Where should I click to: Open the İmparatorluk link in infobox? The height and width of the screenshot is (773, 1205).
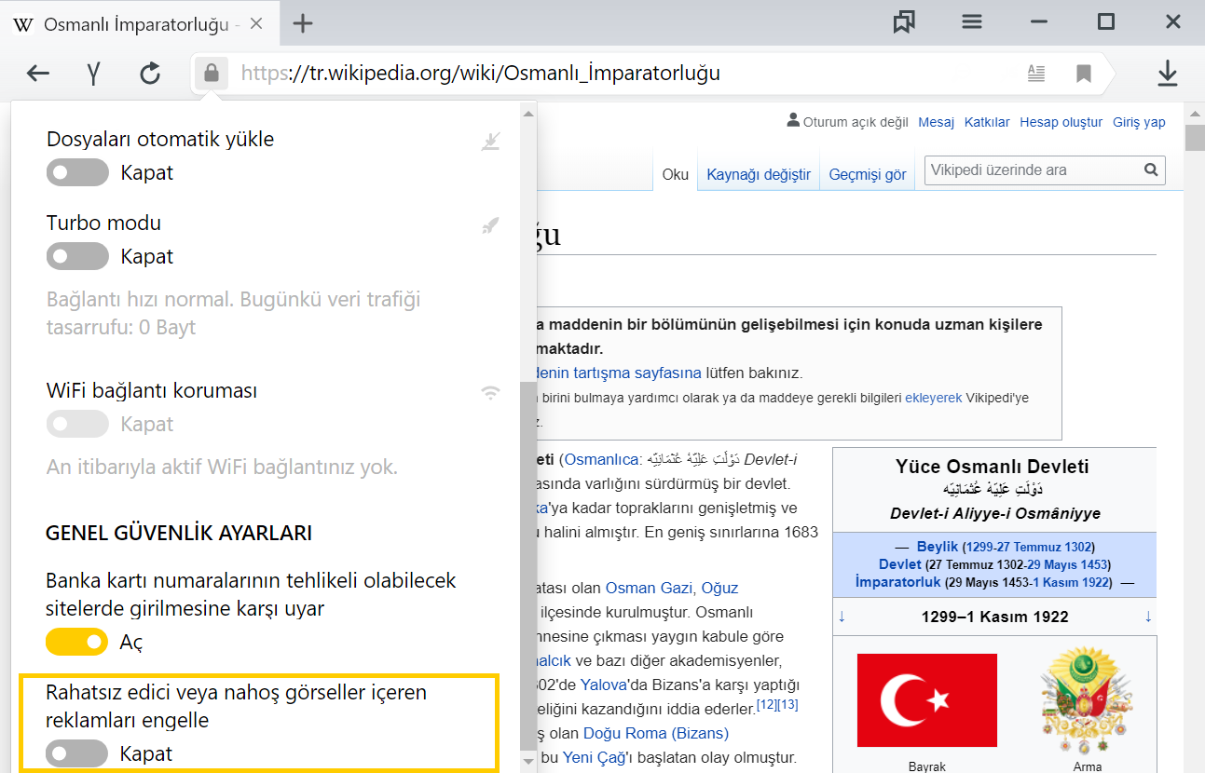click(897, 582)
